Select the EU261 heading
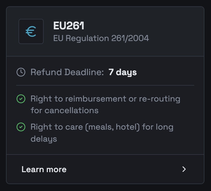Image resolution: width=211 pixels, height=191 pixels. (68, 26)
